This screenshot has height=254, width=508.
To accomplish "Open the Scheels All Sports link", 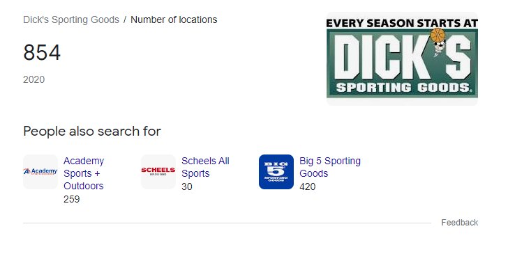I will click(205, 167).
